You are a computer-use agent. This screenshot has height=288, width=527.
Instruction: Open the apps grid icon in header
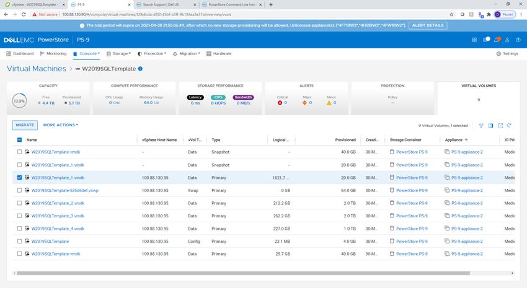[474, 40]
